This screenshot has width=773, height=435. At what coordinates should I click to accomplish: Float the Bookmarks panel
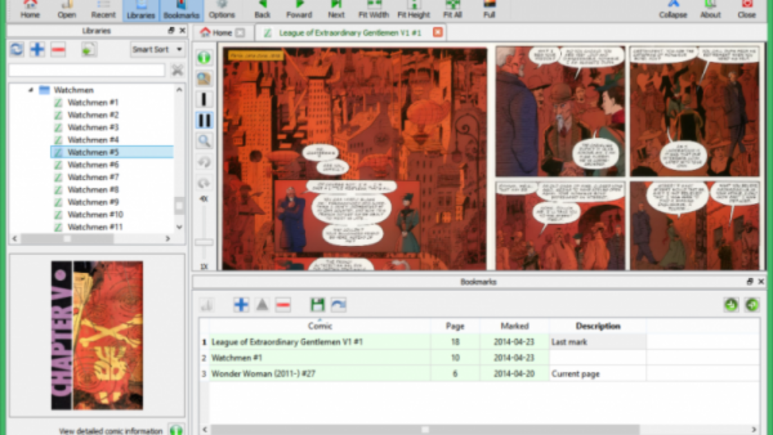(750, 282)
